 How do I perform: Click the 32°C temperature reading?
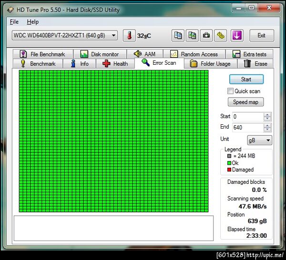(x=144, y=36)
